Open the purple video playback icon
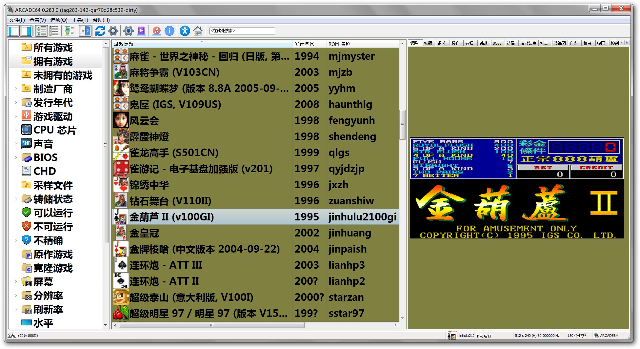 coord(141,31)
